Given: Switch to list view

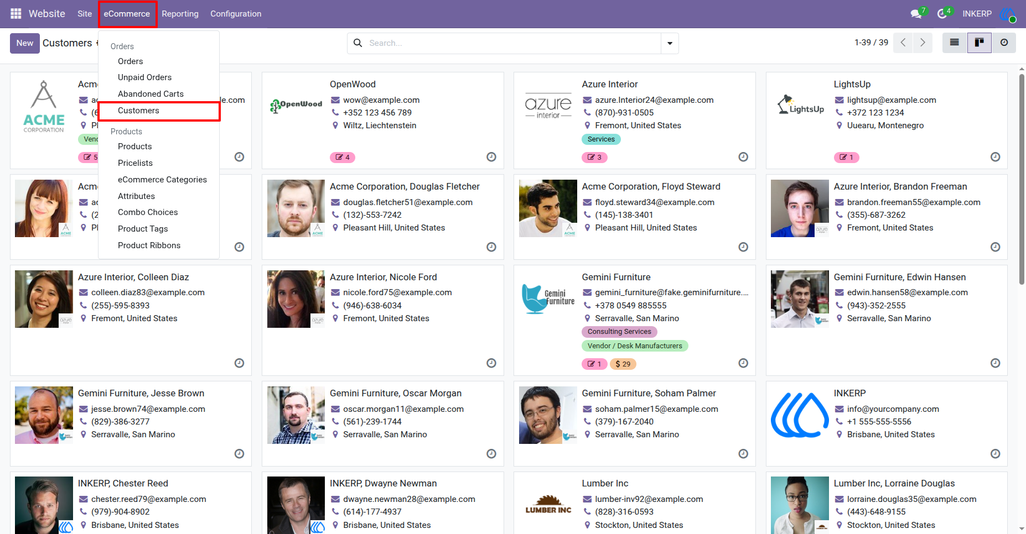Looking at the screenshot, I should (x=955, y=43).
